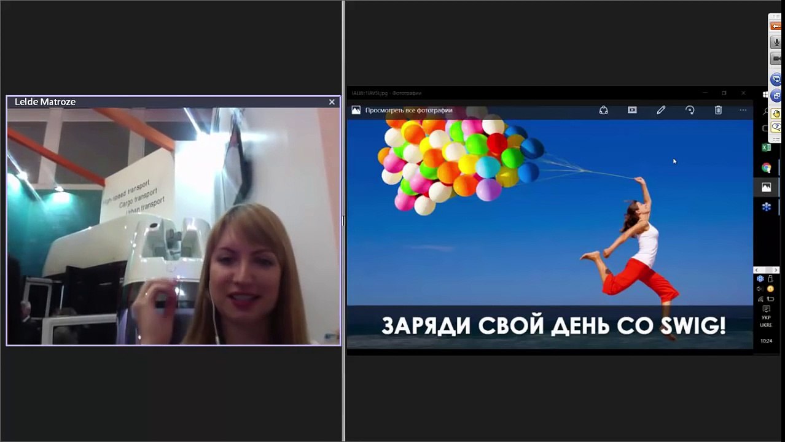Click the orange round tray icon

[770, 289]
